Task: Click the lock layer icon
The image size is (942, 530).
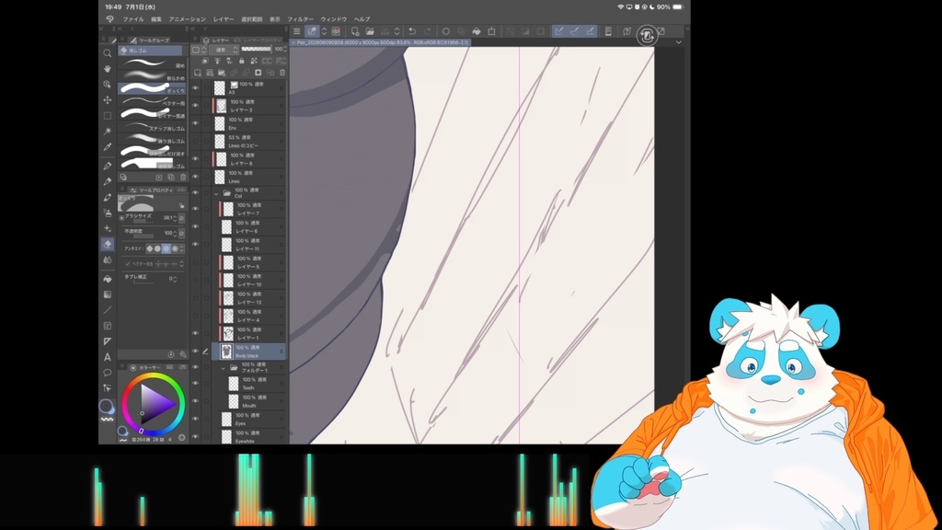Action: [x=242, y=61]
